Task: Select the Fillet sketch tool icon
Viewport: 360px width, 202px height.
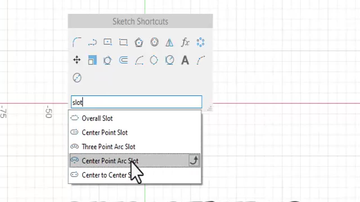Action: pos(77,42)
